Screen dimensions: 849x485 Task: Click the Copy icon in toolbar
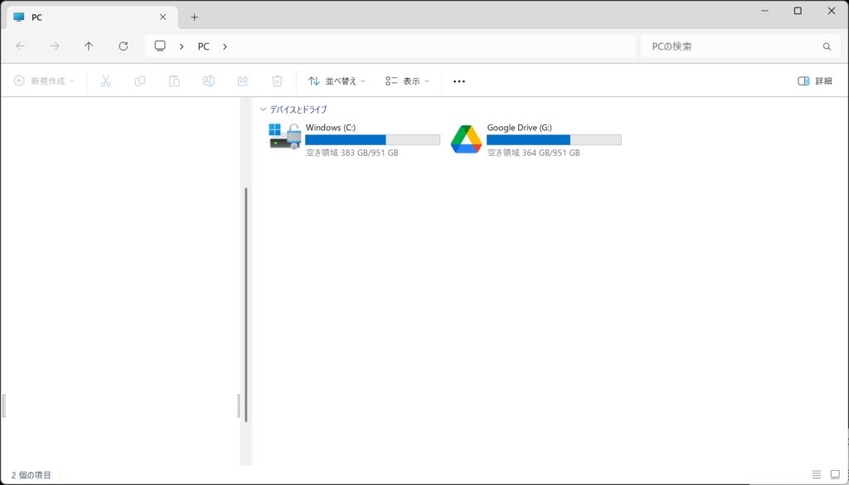point(140,81)
